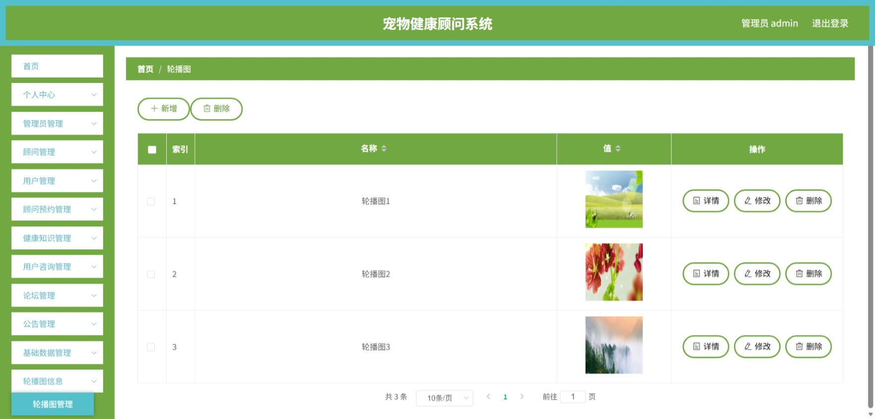This screenshot has width=875, height=419.
Task: Click the 管理员 admin user label
Action: tap(769, 23)
